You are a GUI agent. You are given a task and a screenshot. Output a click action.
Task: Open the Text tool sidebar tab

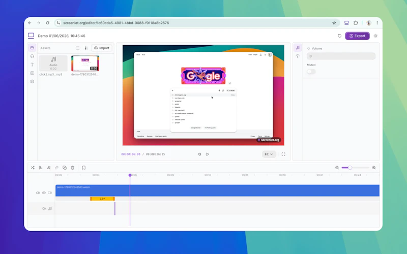coord(32,65)
